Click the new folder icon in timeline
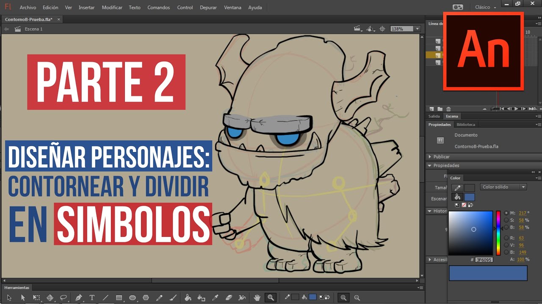The image size is (542, 304). [x=440, y=109]
